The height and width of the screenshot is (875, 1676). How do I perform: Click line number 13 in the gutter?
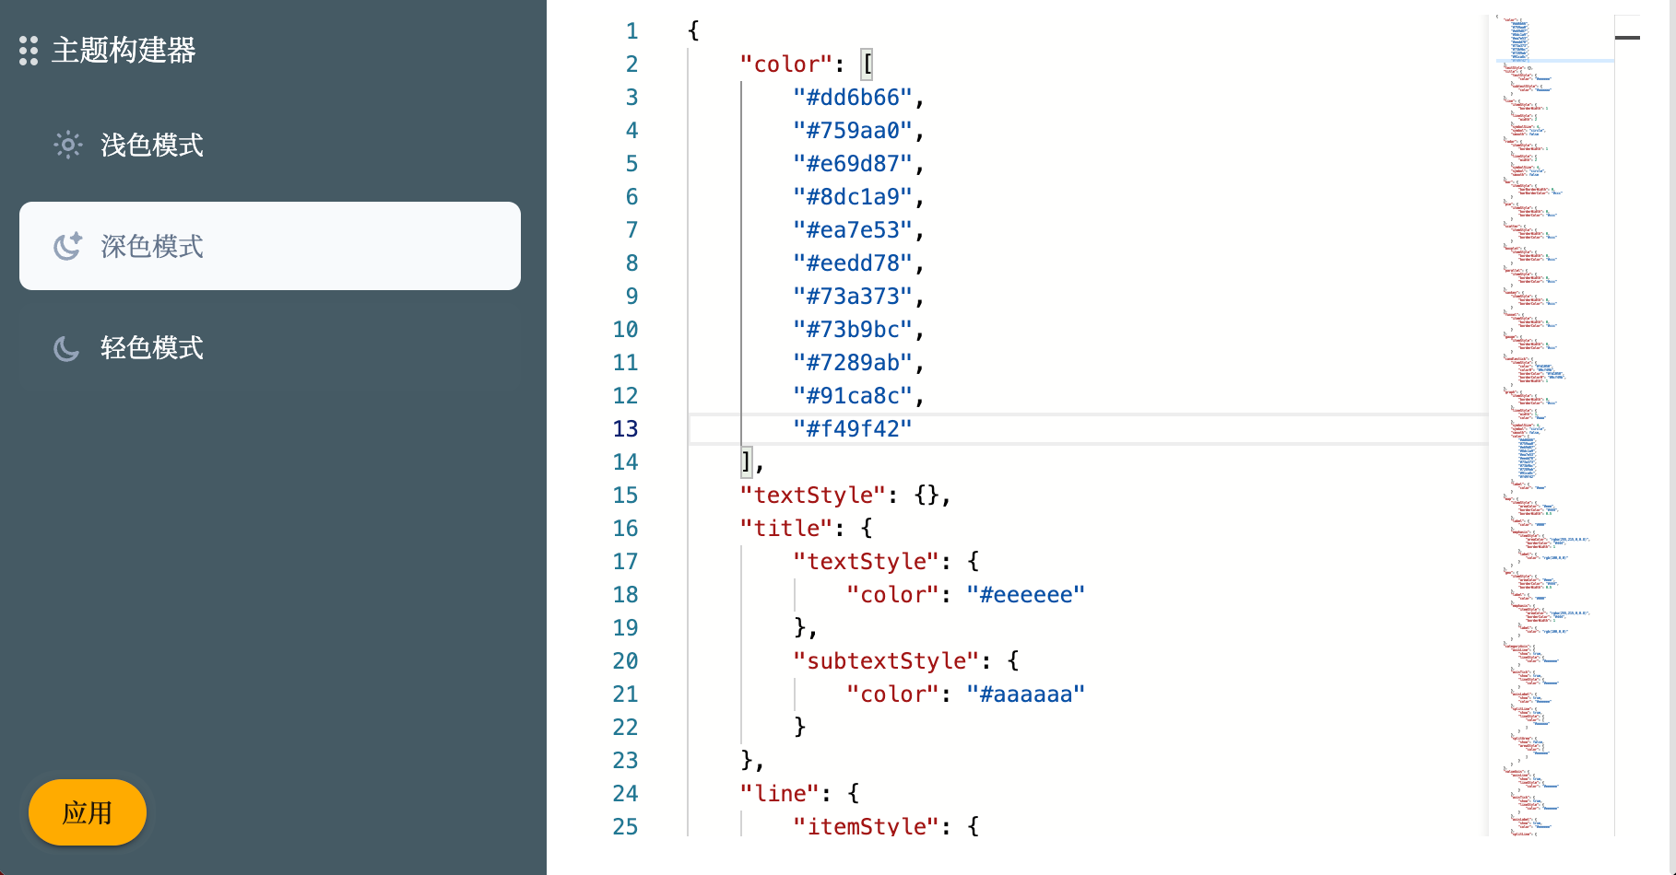626,428
